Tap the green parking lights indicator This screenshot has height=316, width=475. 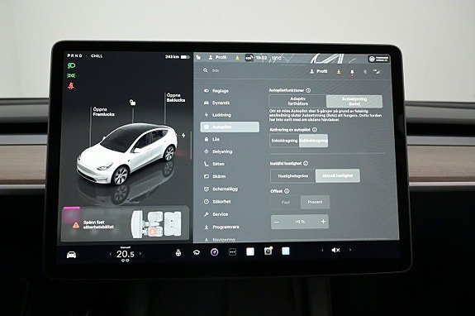pyautogui.click(x=71, y=75)
